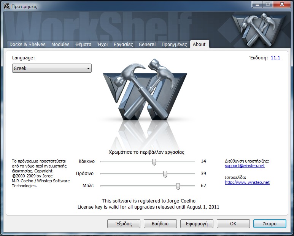Click the Κόκκινο red slider handle
This screenshot has height=236, width=294.
coord(154,161)
